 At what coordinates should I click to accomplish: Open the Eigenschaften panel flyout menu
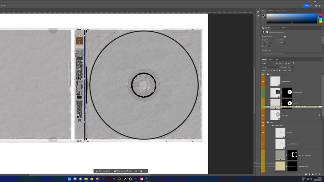coord(322,28)
